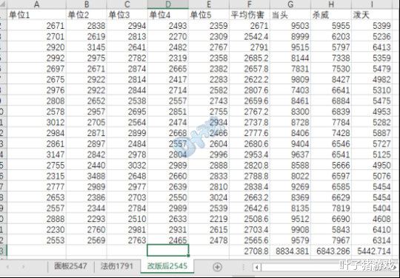Click the empty selected cell in column D
This screenshot has height=278, width=400.
[168, 250]
